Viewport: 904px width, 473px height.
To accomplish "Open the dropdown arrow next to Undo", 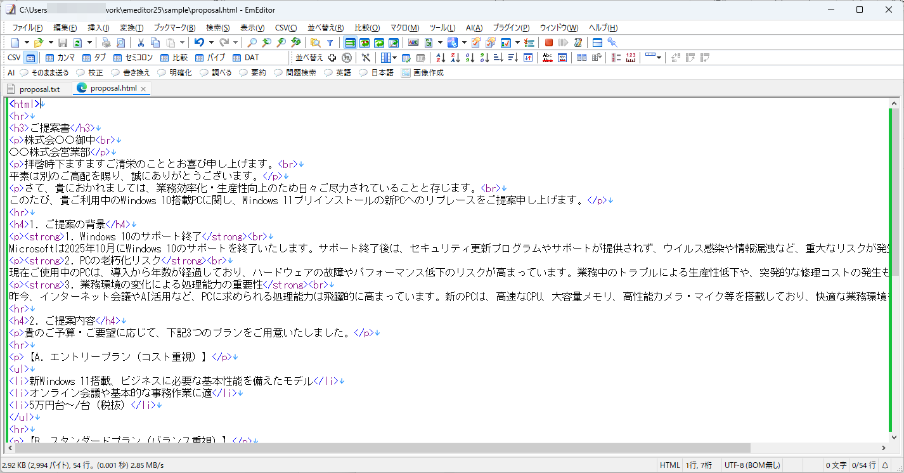I will click(x=210, y=42).
